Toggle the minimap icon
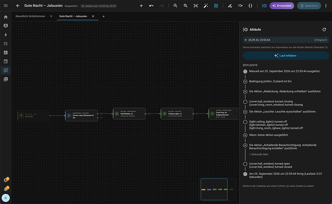The width and height of the screenshot is (332, 204). (x=216, y=6)
